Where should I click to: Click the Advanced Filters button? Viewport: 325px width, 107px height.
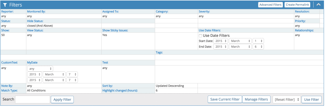point(270,5)
